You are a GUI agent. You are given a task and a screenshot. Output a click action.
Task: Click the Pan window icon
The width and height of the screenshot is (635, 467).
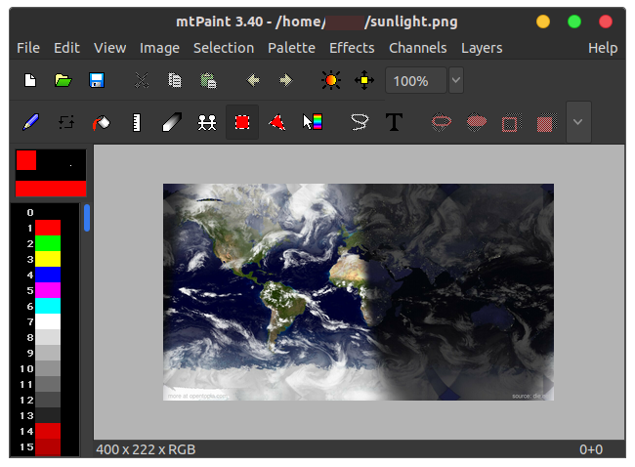click(364, 80)
